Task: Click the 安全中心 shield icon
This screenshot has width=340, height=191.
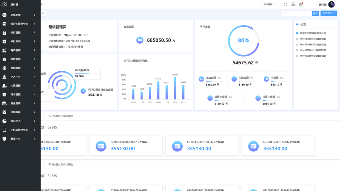Action: 4,139
